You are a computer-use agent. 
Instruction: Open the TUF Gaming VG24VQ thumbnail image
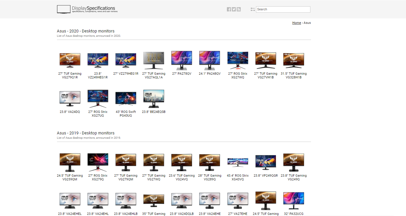click(182, 162)
